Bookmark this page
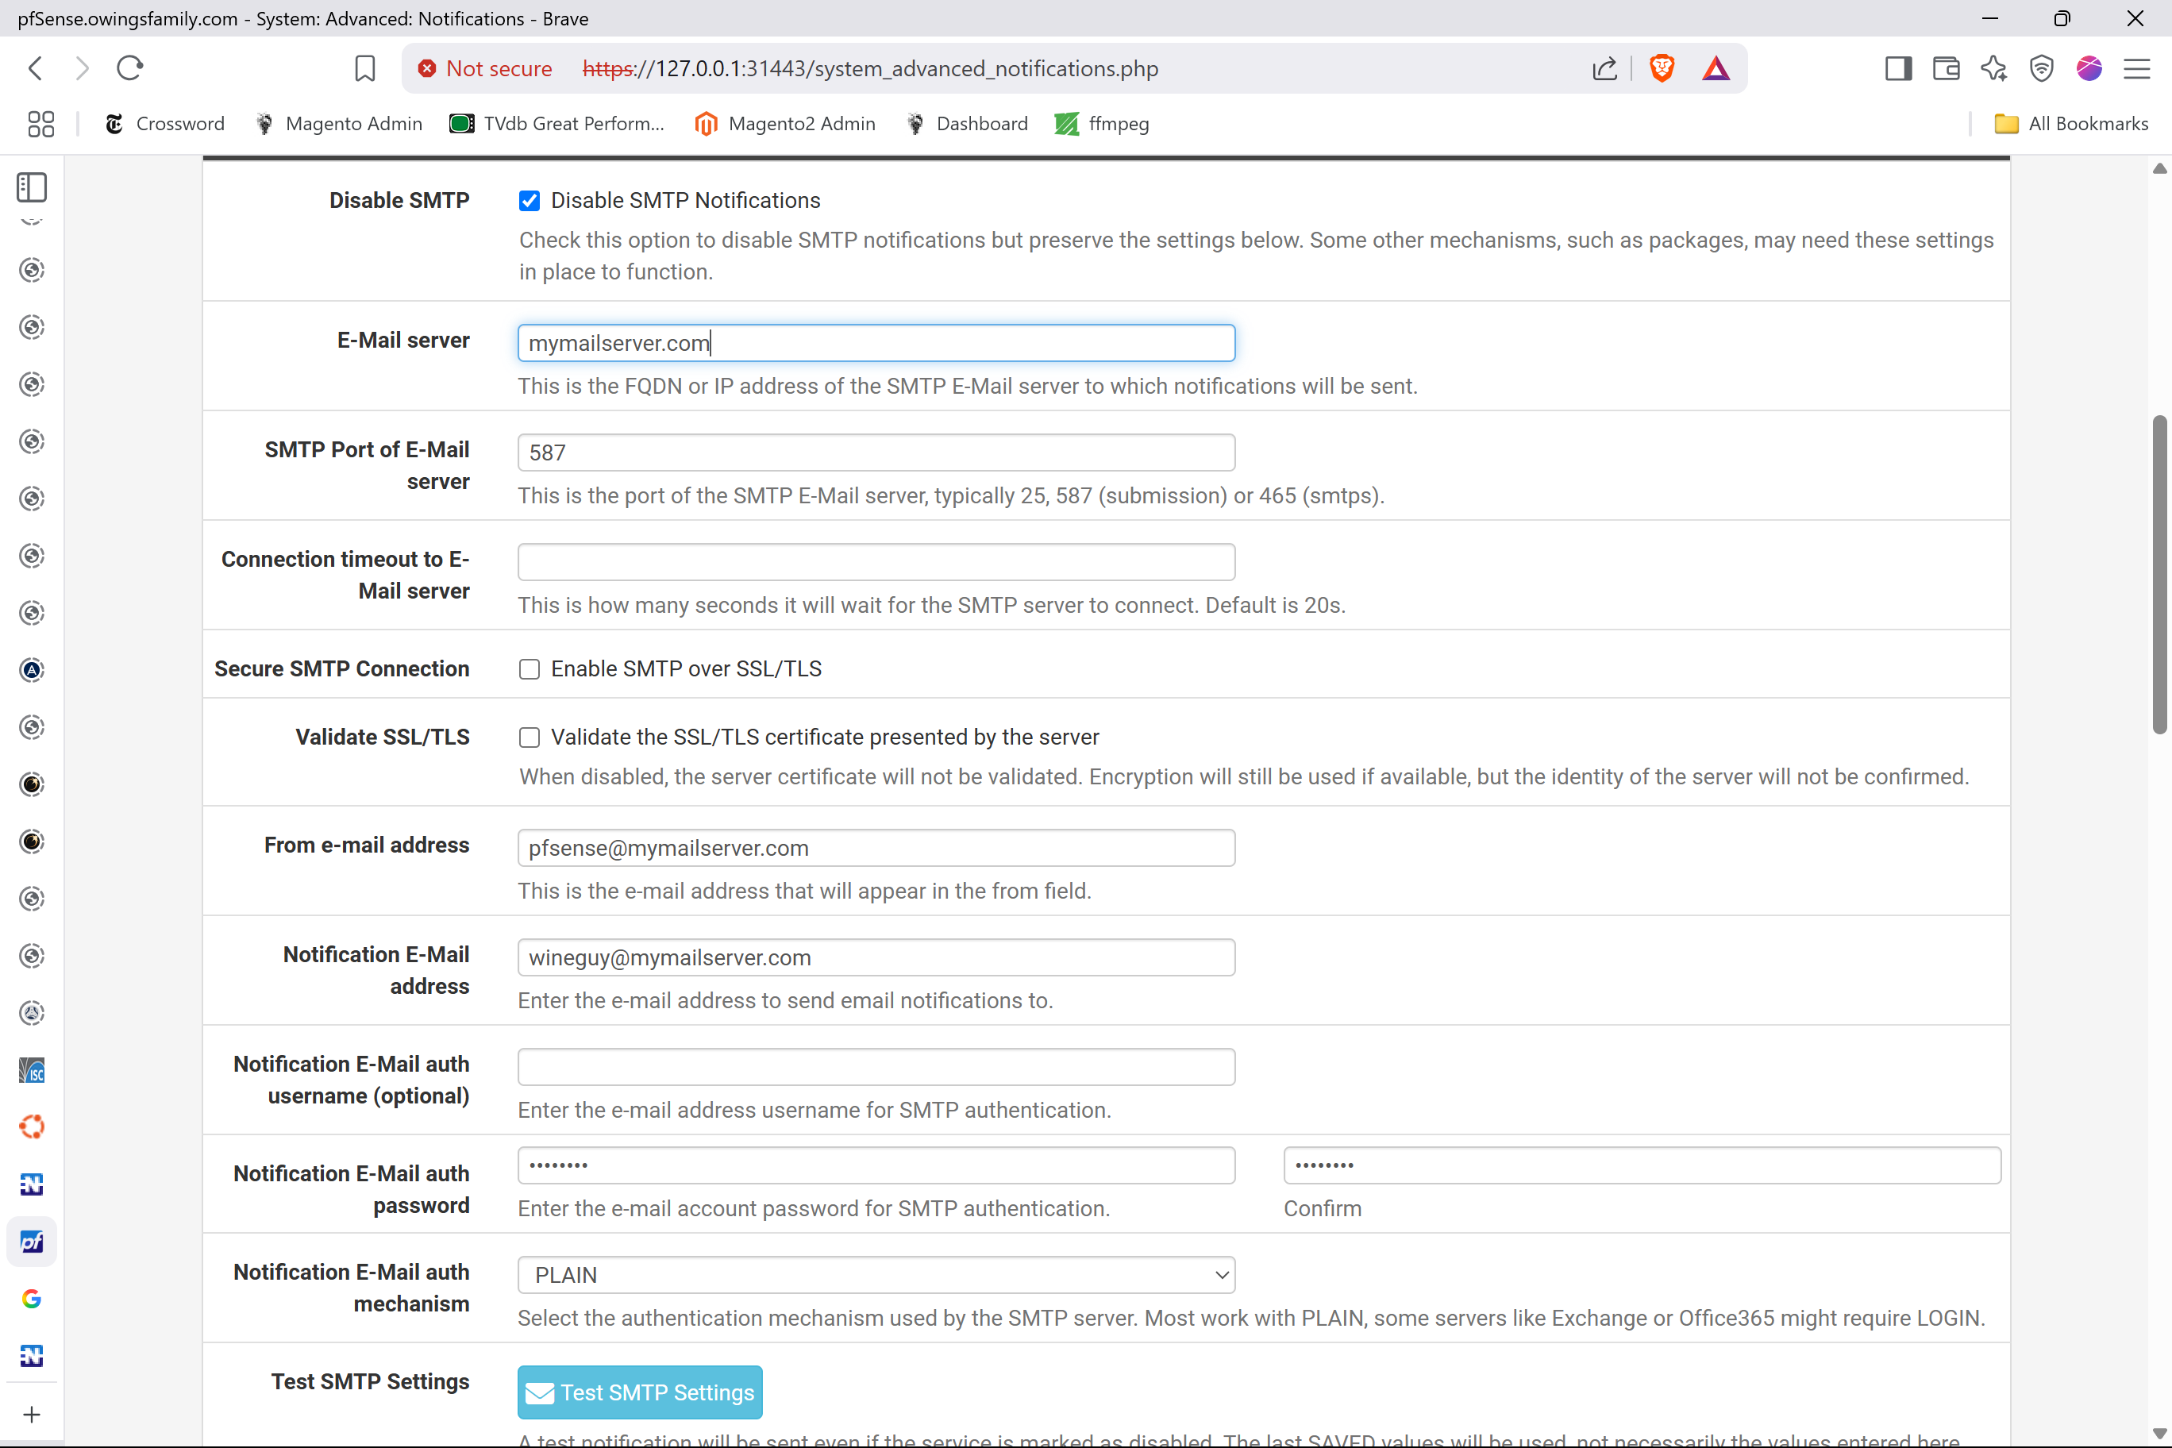 pos(364,68)
